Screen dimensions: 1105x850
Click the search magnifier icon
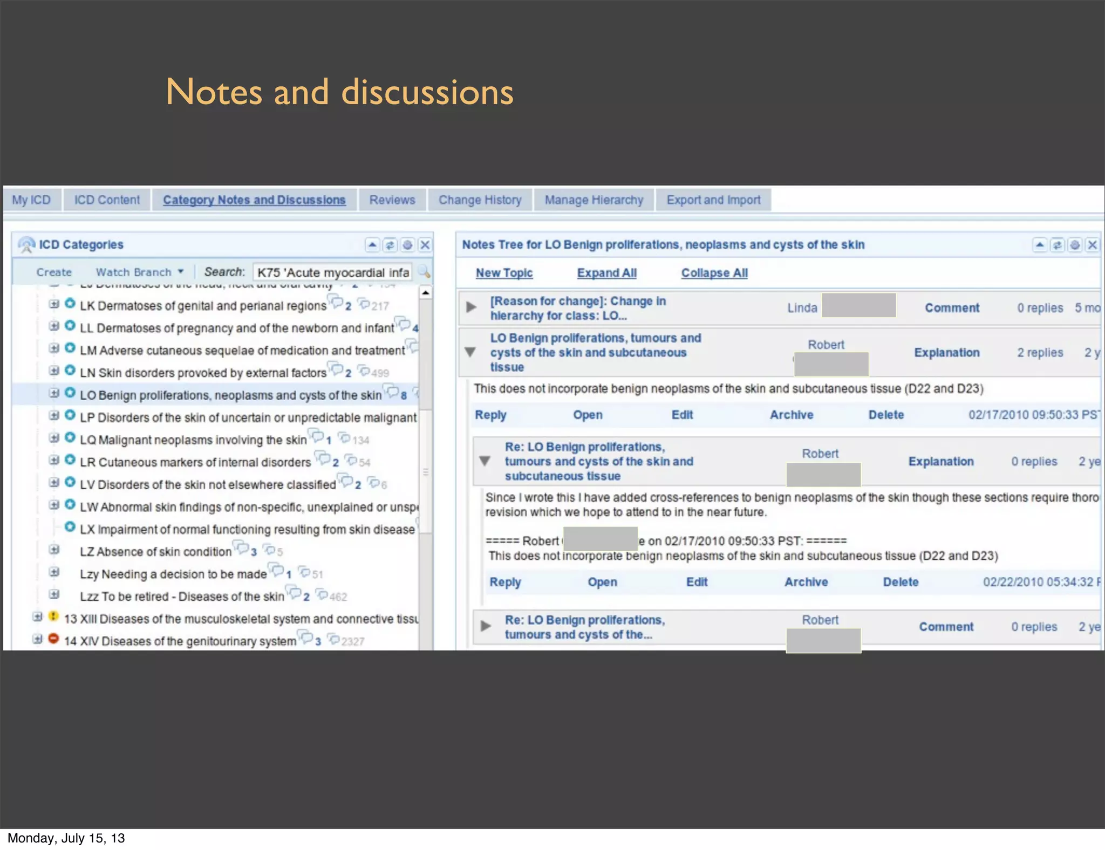[x=424, y=272]
